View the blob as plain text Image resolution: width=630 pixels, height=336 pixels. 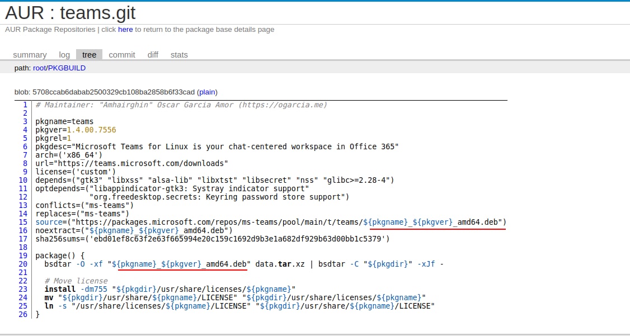207,92
